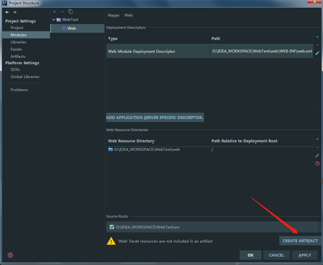
Task: Remove selected module with minus icon
Action: pos(63,12)
